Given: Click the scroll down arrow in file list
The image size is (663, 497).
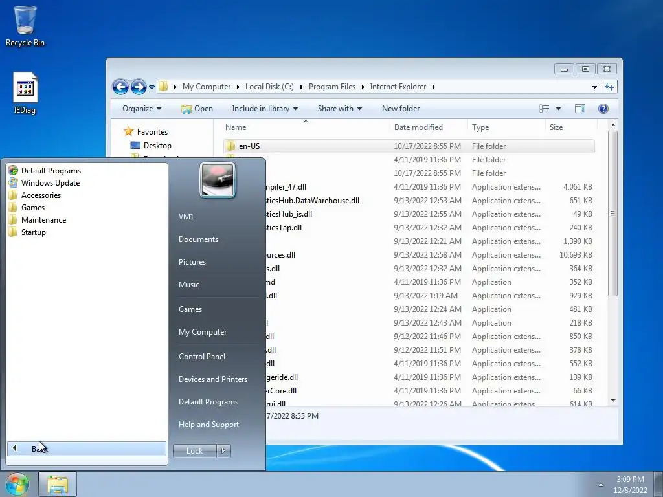Looking at the screenshot, I should click(613, 400).
